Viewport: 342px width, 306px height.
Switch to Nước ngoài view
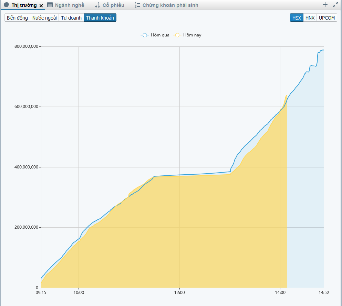tap(44, 18)
